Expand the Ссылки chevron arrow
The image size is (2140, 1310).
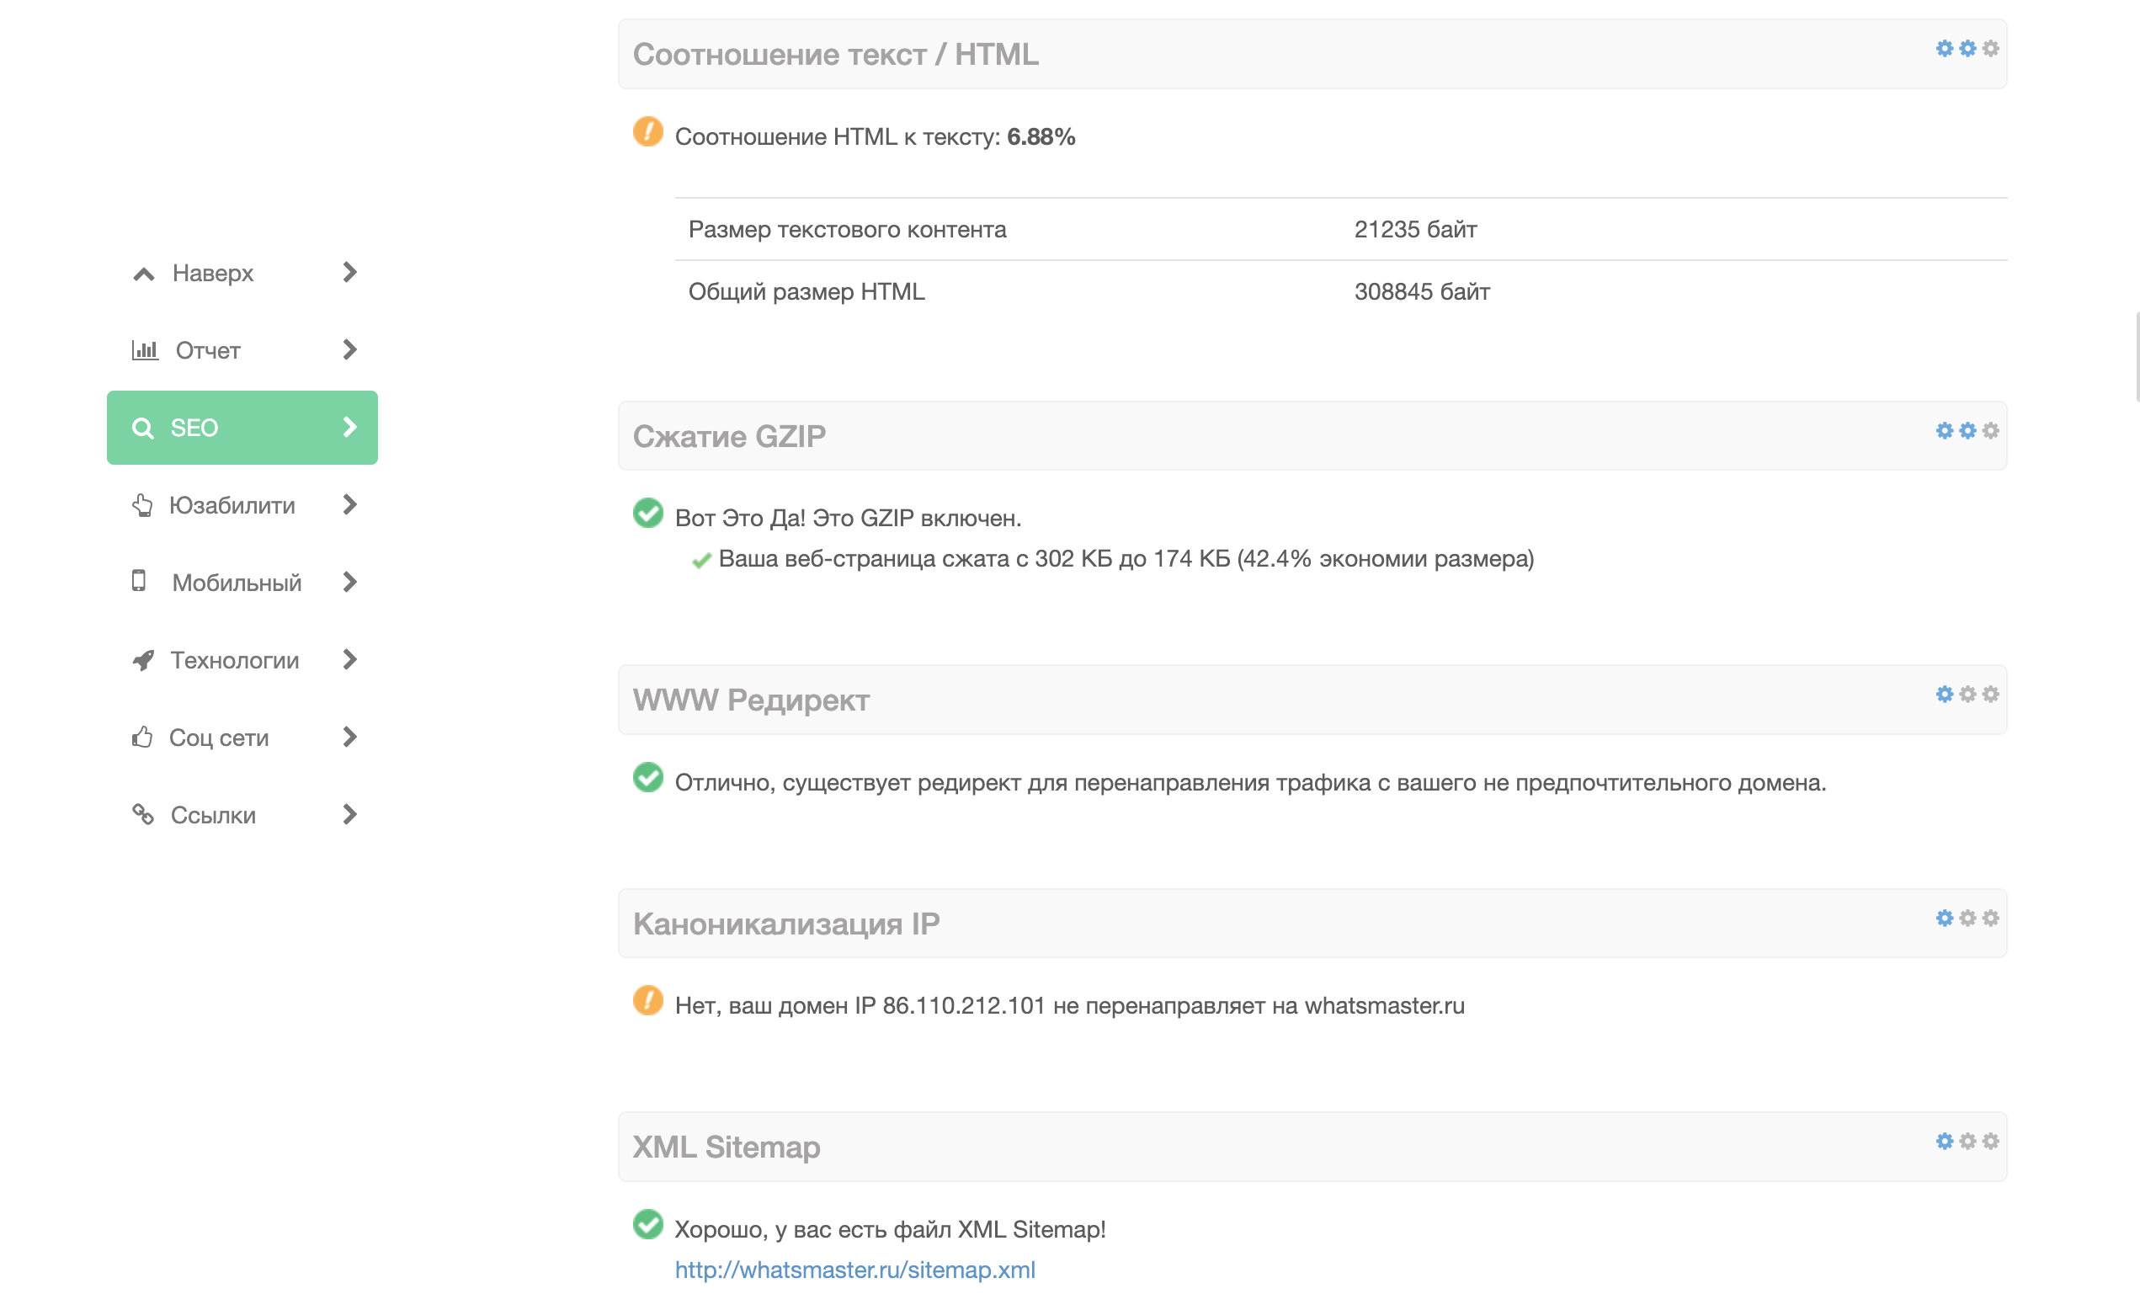(350, 815)
